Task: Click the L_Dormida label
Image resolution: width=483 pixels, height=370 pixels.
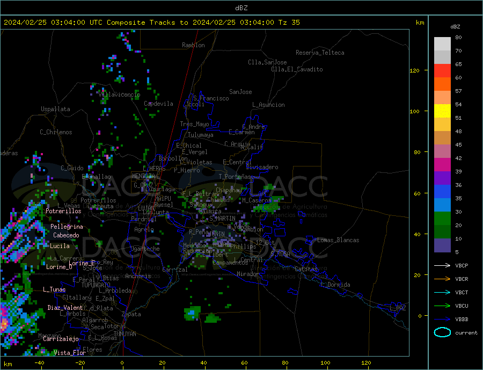Action: (x=335, y=285)
